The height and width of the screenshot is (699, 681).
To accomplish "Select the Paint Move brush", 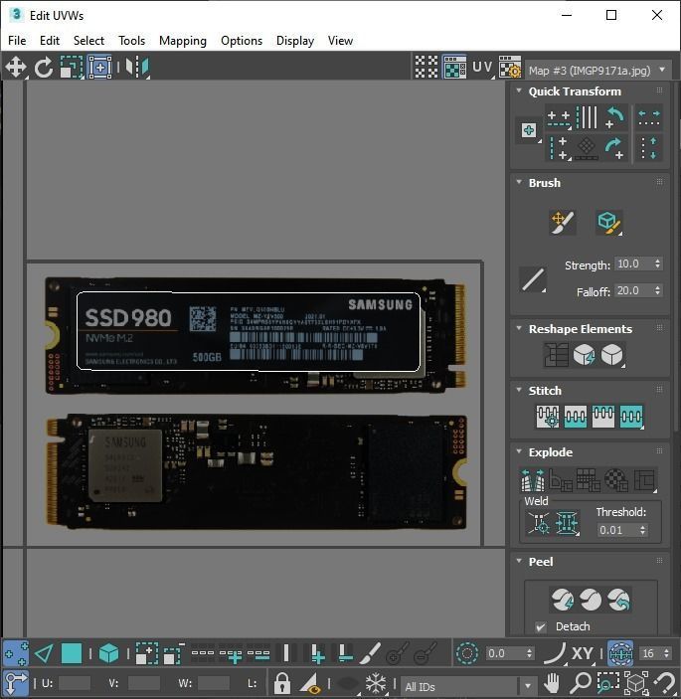I will (563, 222).
